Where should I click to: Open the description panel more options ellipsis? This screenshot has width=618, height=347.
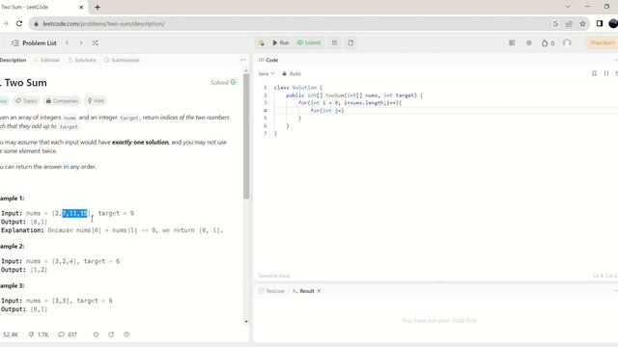click(242, 60)
